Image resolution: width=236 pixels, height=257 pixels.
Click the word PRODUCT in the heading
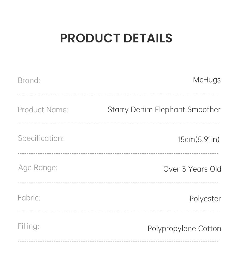[90, 38]
